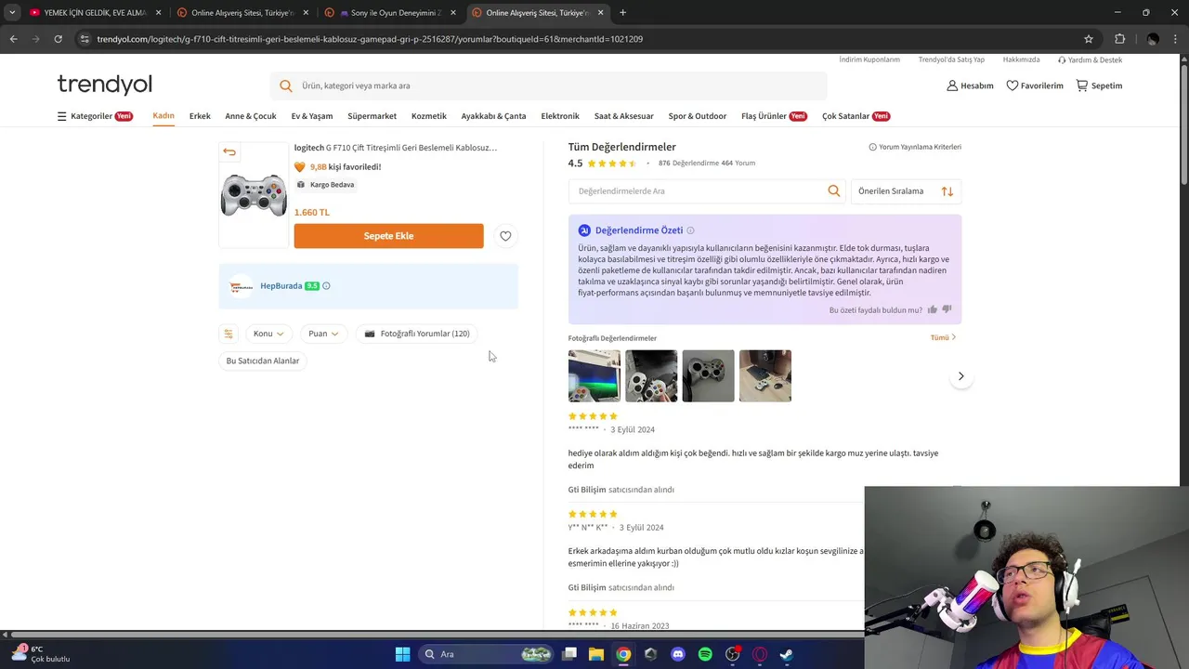Image resolution: width=1189 pixels, height=669 pixels.
Task: Click the browser address bar
Action: pyautogui.click(x=576, y=39)
